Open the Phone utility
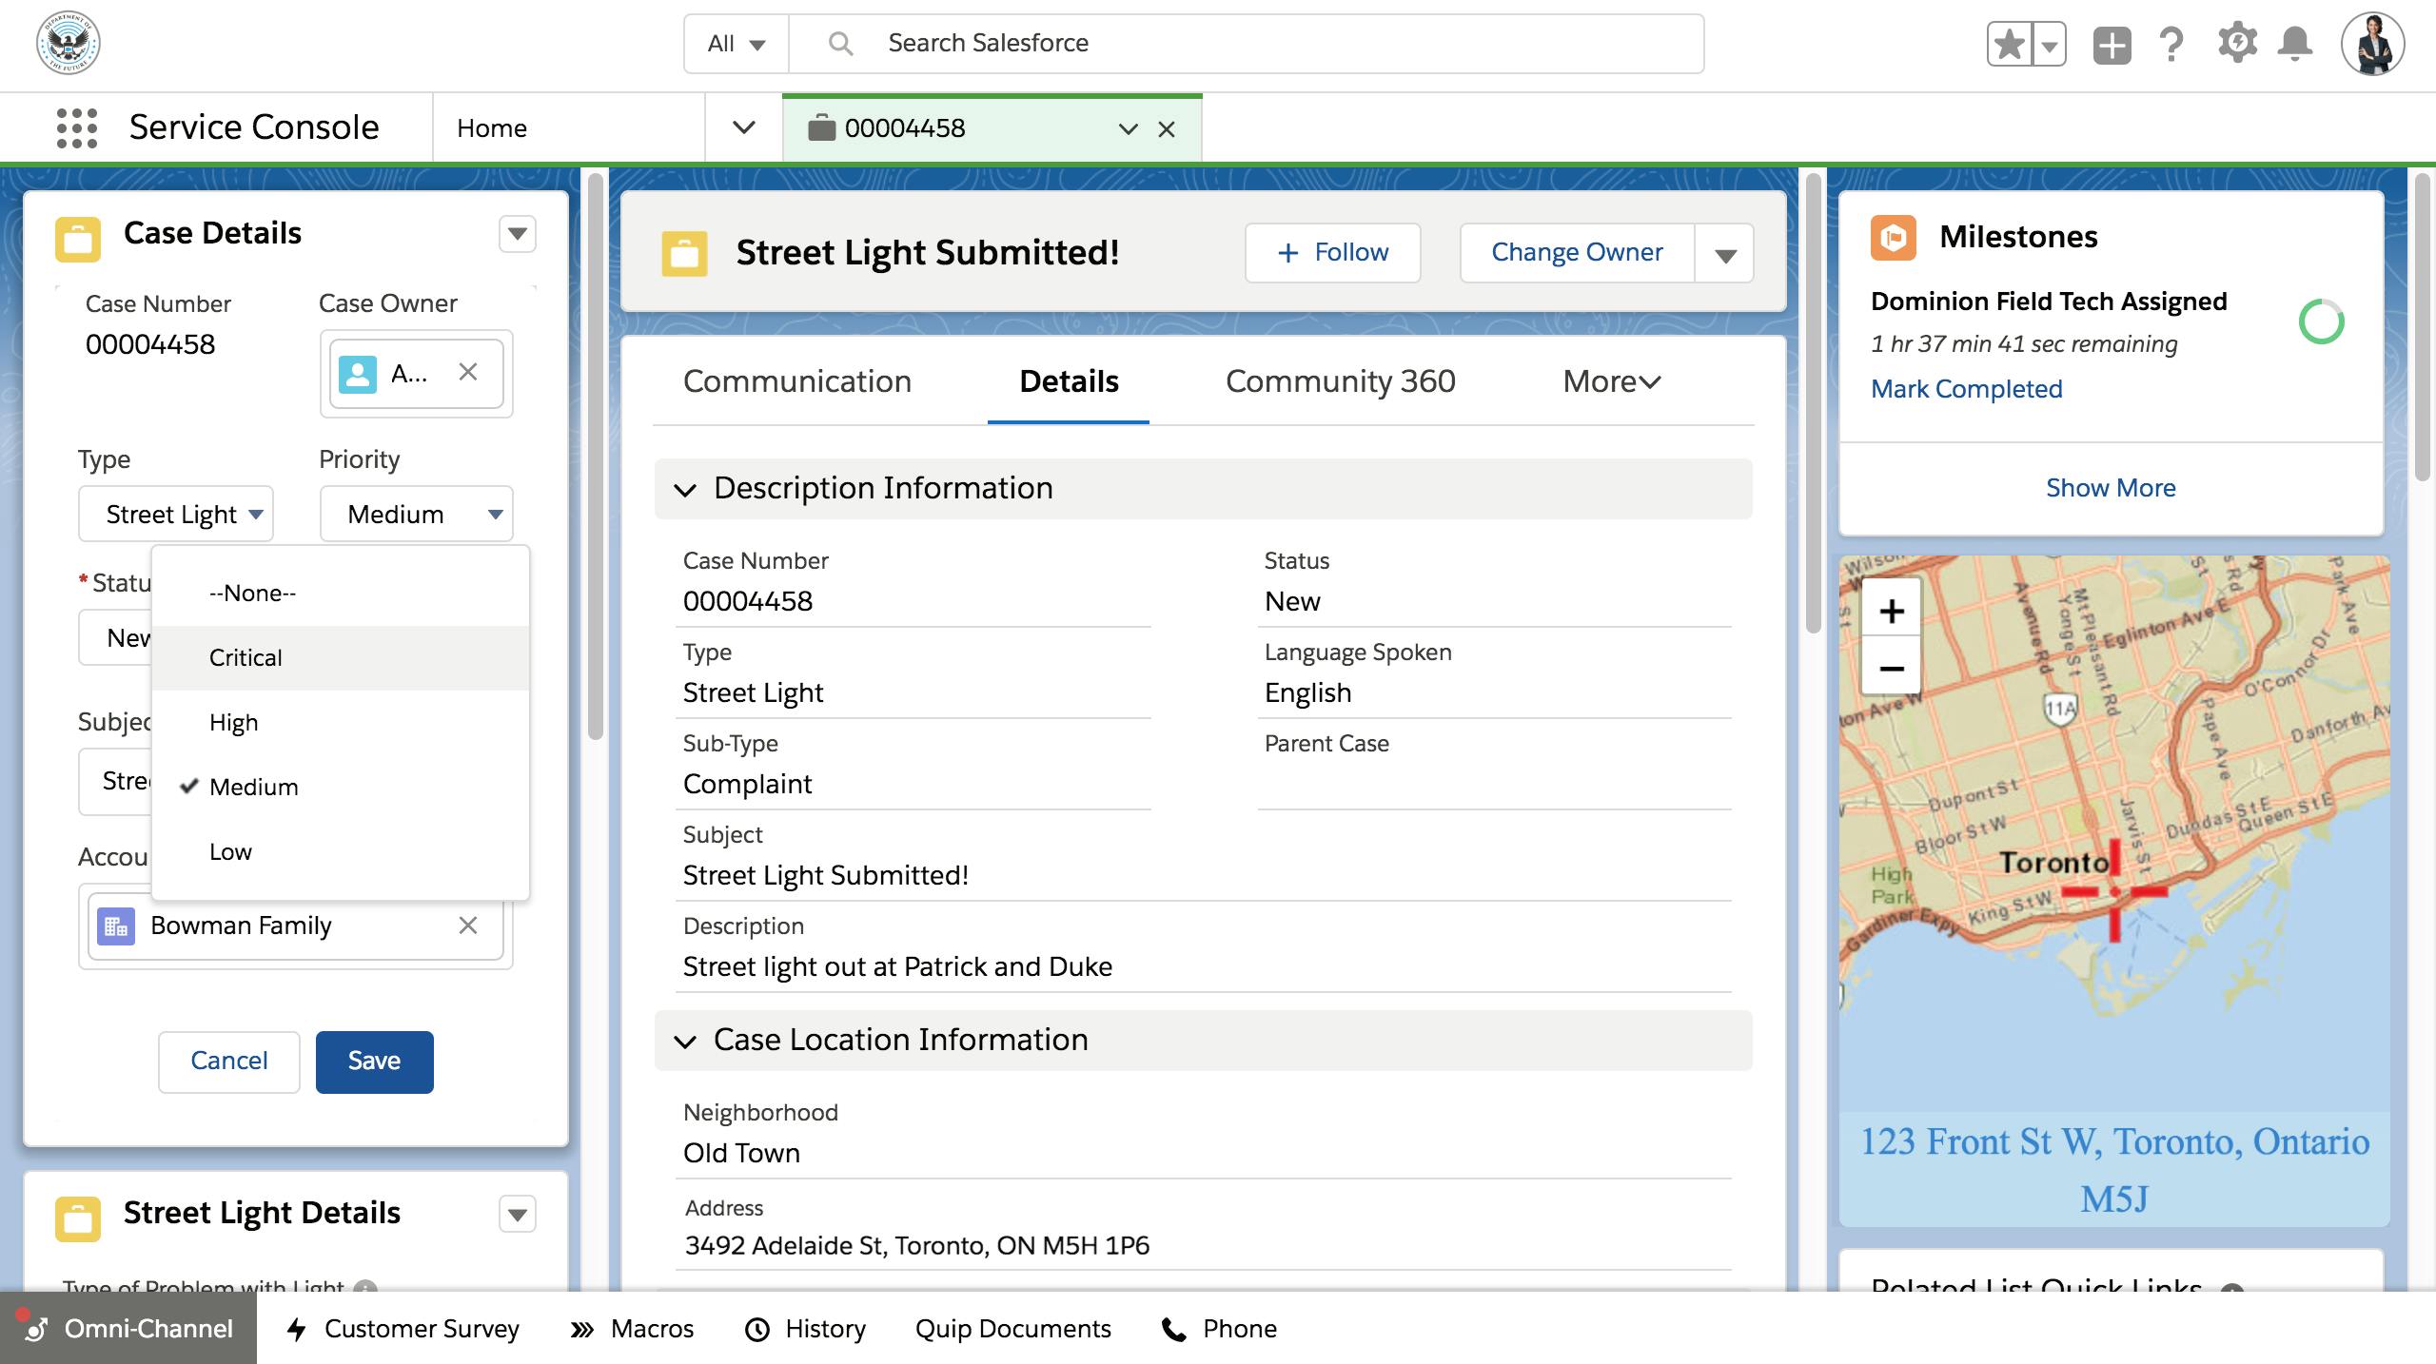 [x=1219, y=1329]
